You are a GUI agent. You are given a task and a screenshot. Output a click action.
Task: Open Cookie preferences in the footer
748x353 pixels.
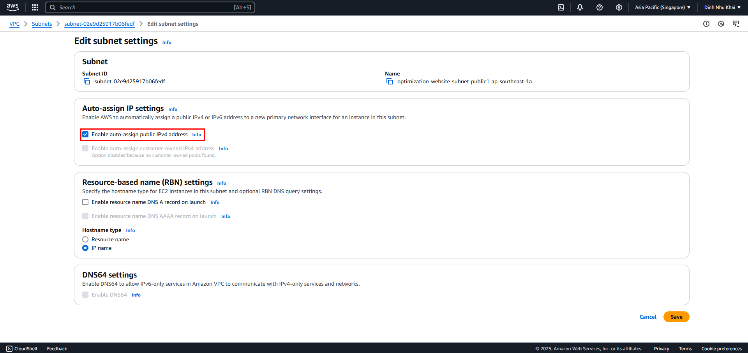pyautogui.click(x=722, y=349)
